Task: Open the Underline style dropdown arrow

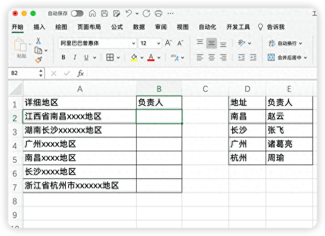Action: (94, 57)
